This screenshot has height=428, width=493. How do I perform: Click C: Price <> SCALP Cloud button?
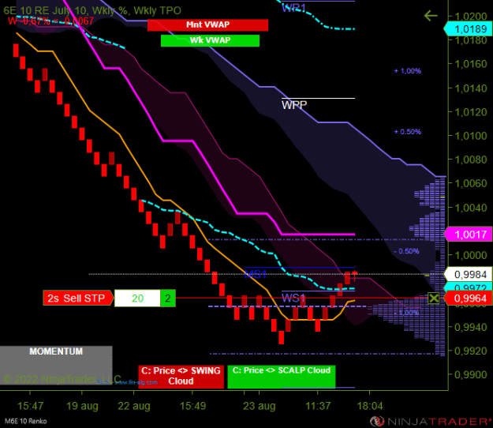pyautogui.click(x=282, y=377)
